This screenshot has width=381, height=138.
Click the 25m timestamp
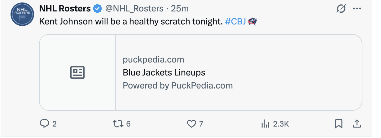pyautogui.click(x=180, y=9)
